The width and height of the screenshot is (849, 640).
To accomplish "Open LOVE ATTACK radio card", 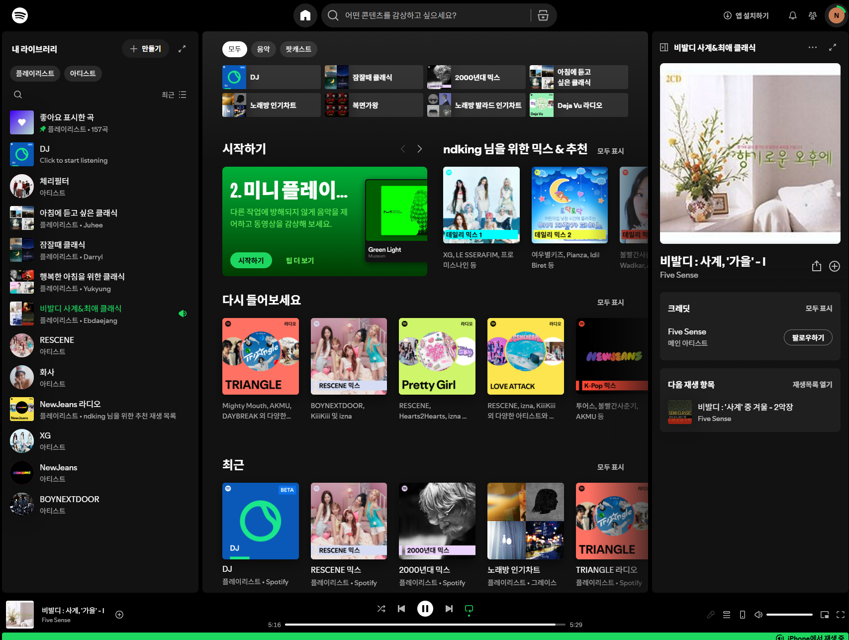I will (x=526, y=369).
